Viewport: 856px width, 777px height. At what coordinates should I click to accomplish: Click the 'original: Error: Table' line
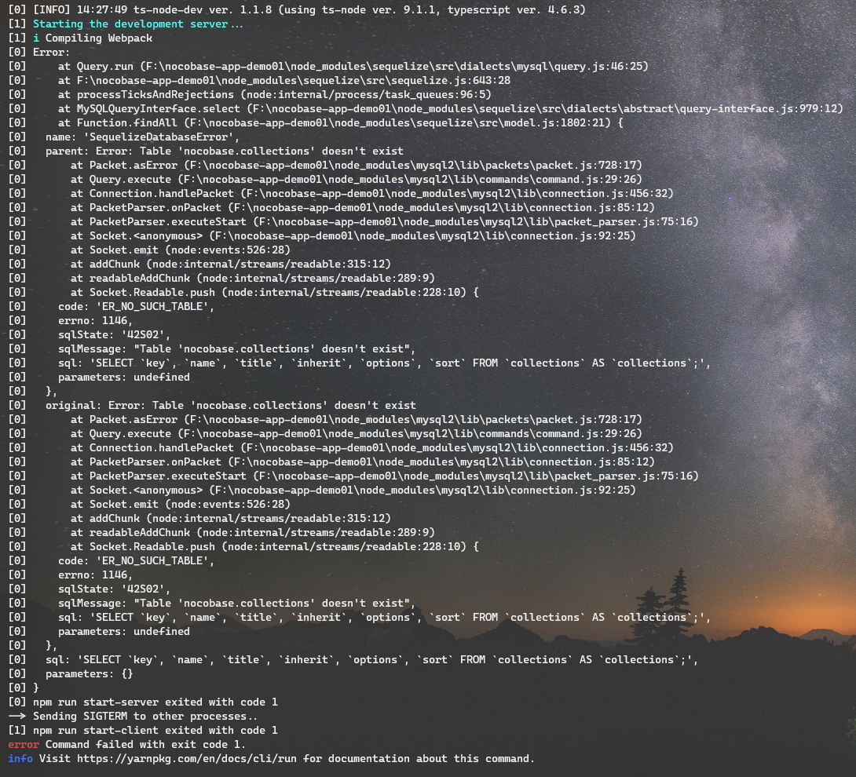coord(230,406)
